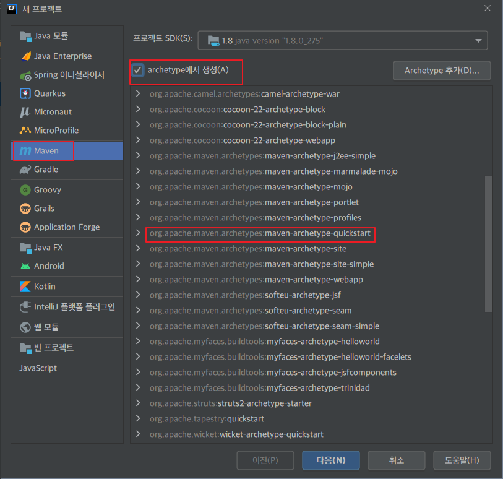503x479 pixels.
Task: Select Spring 이니셜라이저 project type
Action: 67,75
